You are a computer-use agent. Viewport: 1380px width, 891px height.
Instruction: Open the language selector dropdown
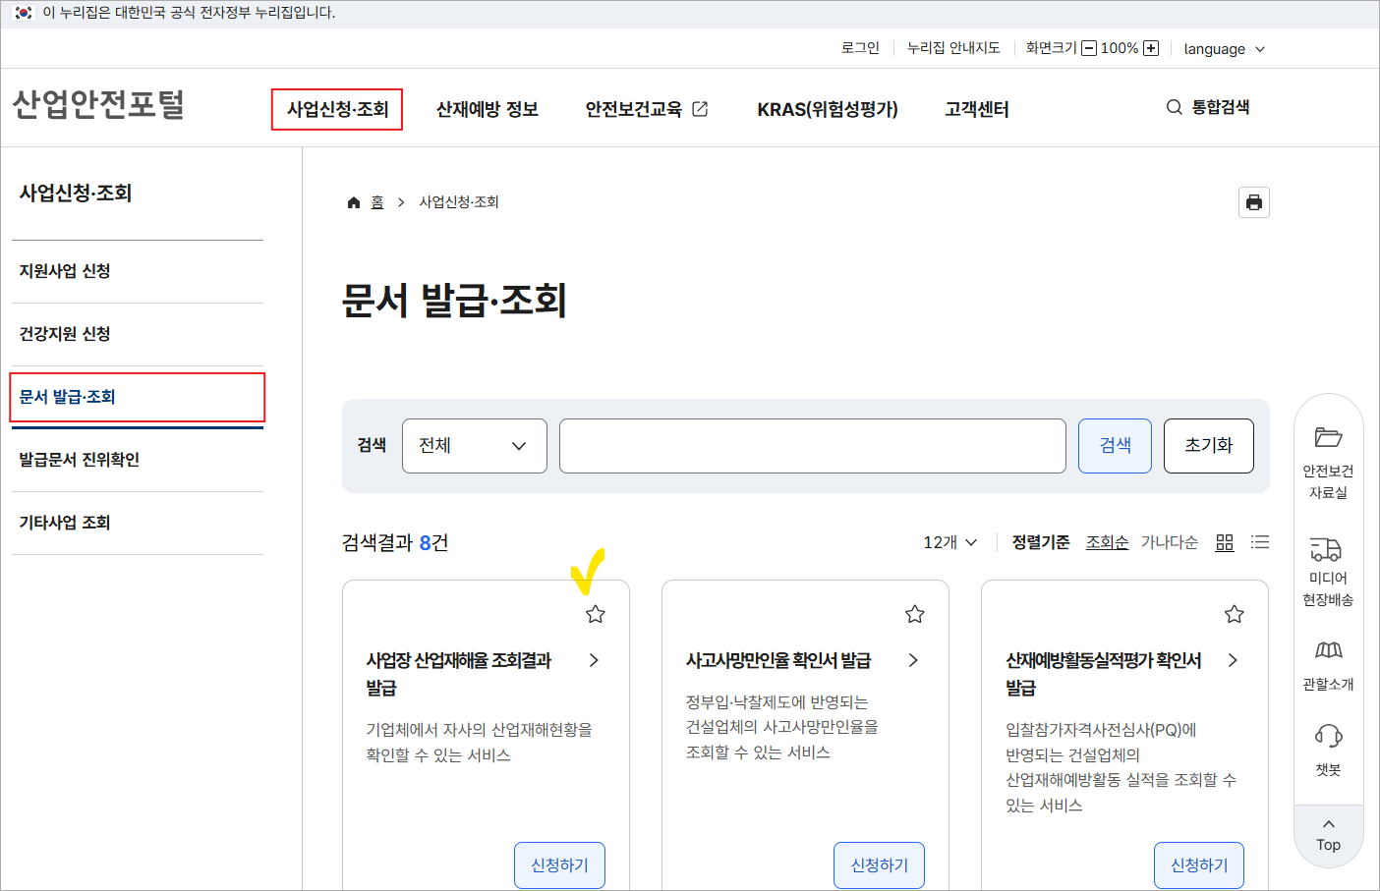(x=1224, y=48)
